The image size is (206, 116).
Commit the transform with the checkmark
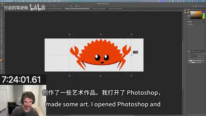[x=79, y=6]
